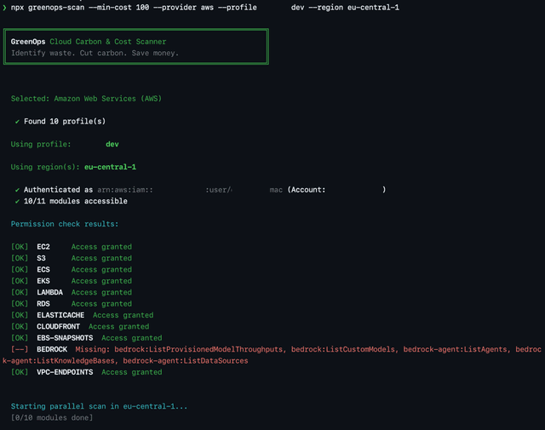
Task: Click the CLOUDFRONT module name
Action: (x=59, y=327)
